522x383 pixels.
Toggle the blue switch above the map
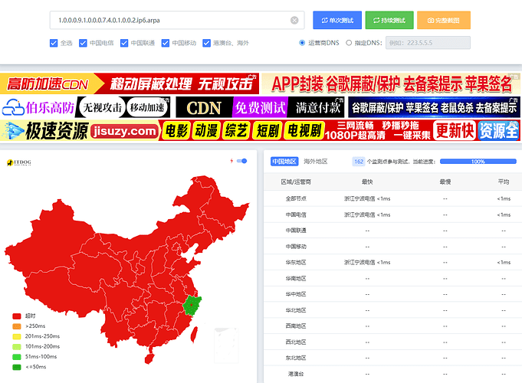point(241,161)
